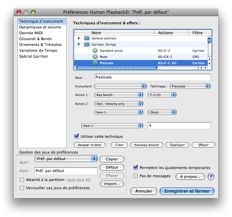Expand the General controls folder triangle
The height and width of the screenshot is (217, 232).
[79, 38]
